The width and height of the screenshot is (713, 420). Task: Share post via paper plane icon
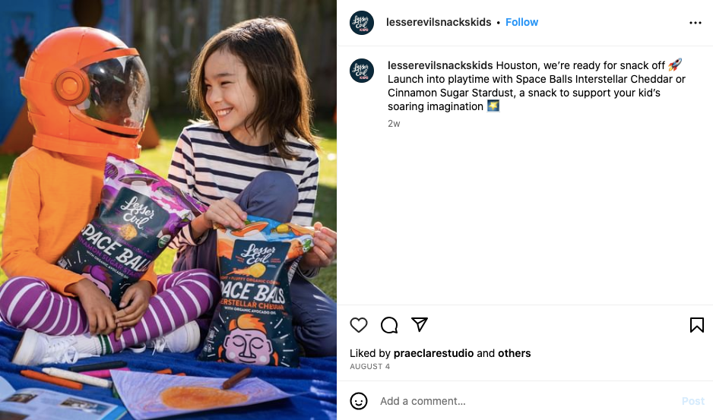[x=420, y=324]
